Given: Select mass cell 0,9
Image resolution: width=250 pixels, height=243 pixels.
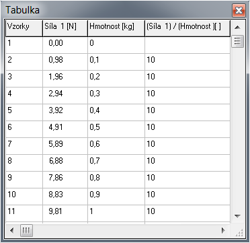Looking at the screenshot, I should coord(116,197).
